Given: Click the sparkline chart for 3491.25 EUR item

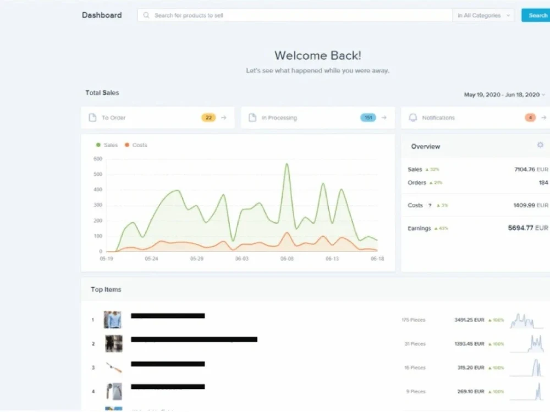Looking at the screenshot, I should click(x=526, y=320).
